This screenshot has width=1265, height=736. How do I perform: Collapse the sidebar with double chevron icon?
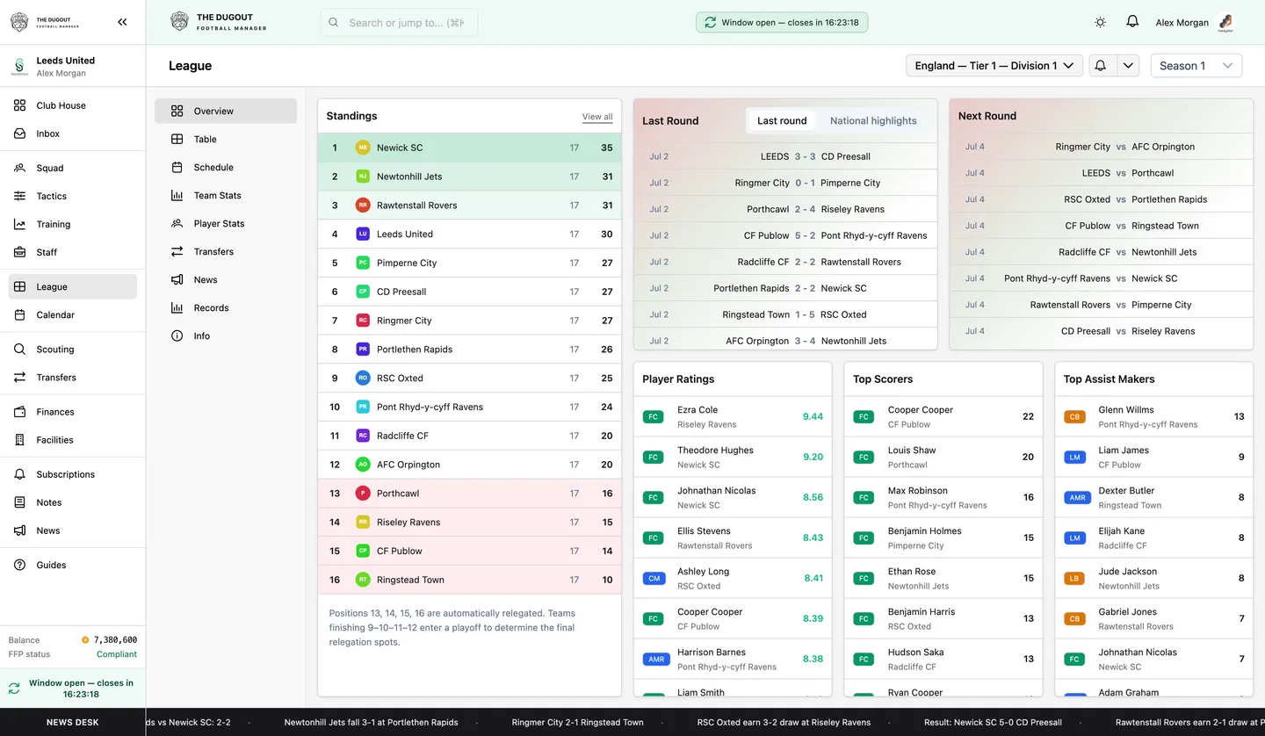(122, 22)
